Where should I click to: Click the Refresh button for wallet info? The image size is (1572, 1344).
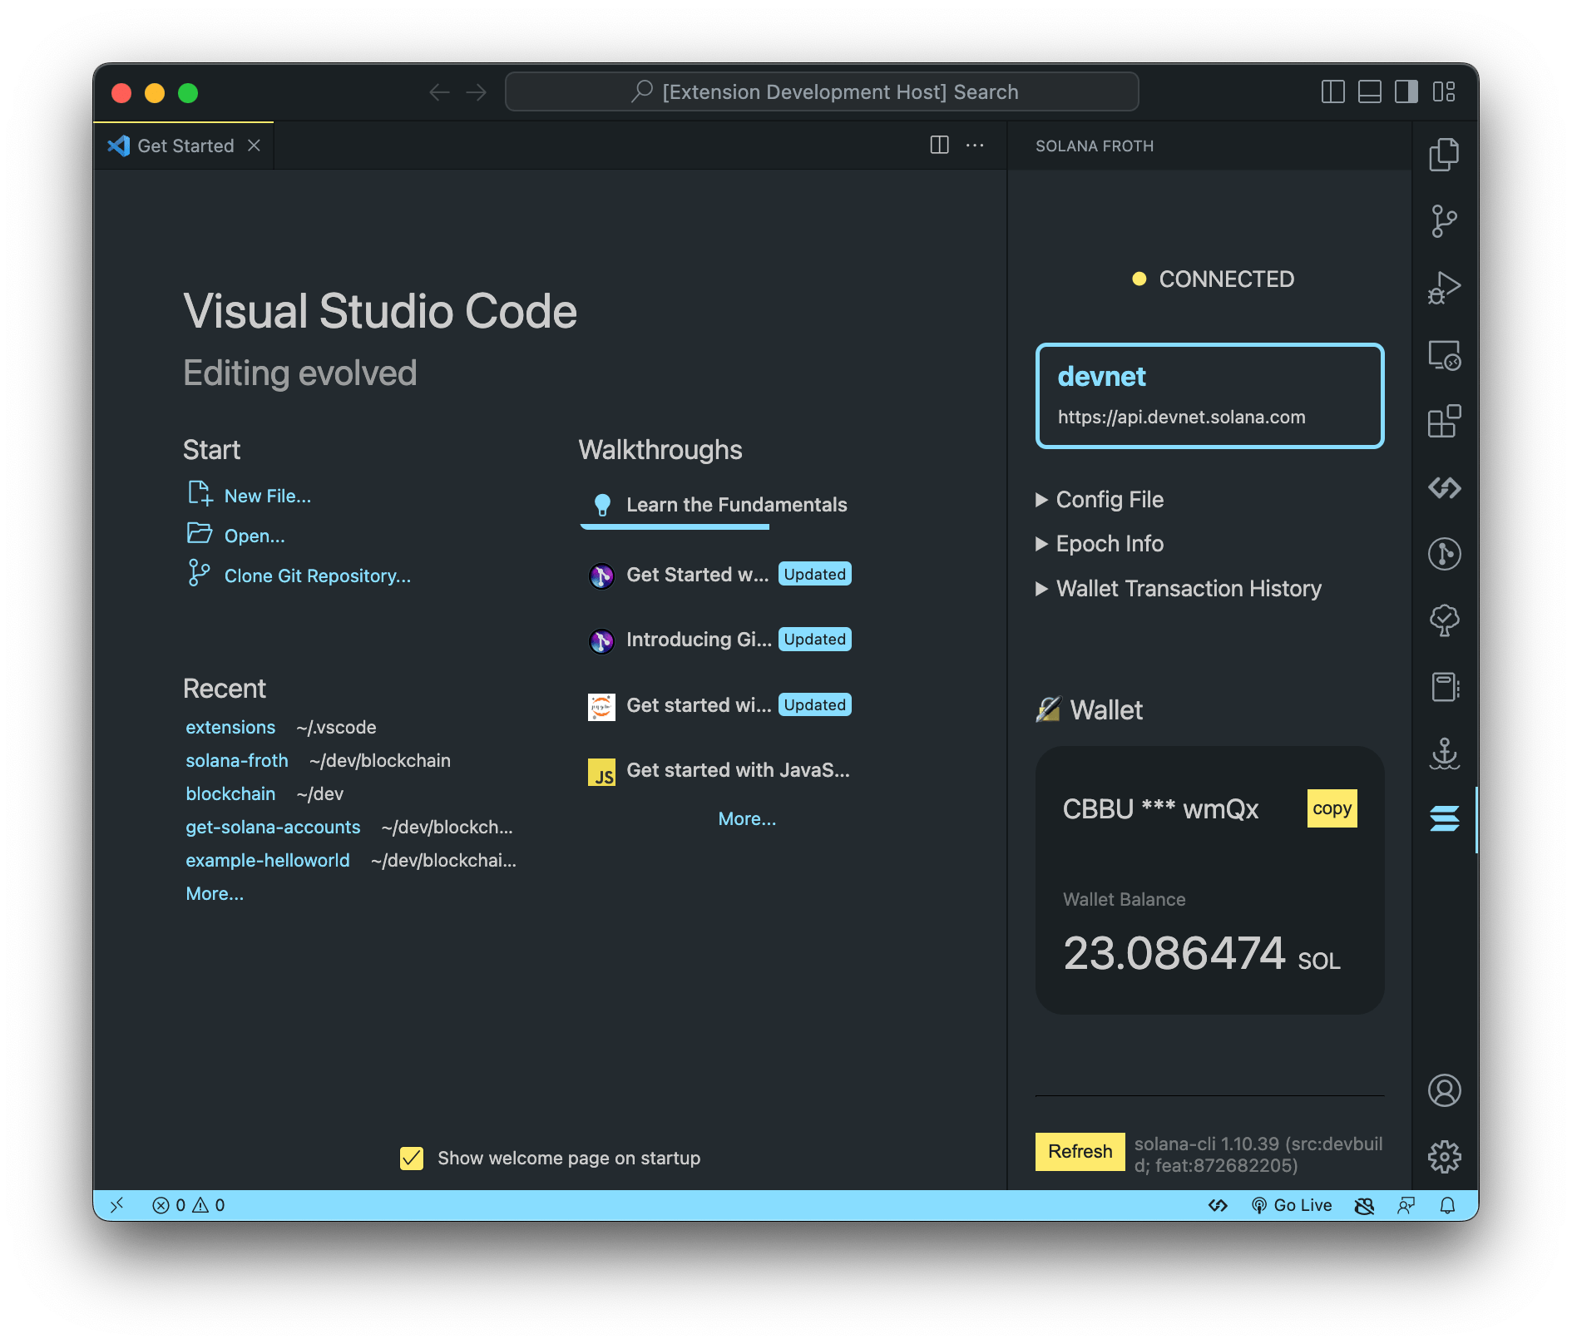point(1080,1151)
